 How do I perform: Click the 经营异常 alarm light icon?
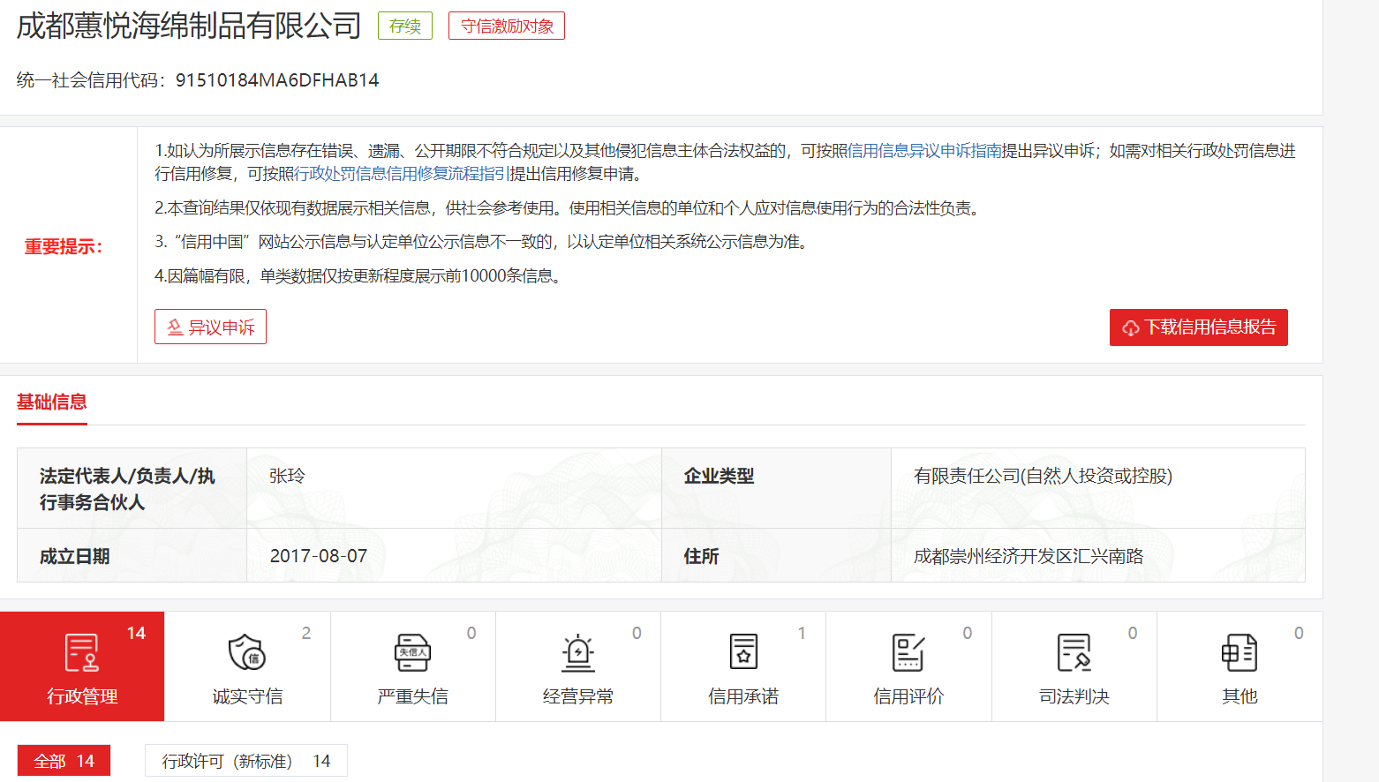point(578,653)
